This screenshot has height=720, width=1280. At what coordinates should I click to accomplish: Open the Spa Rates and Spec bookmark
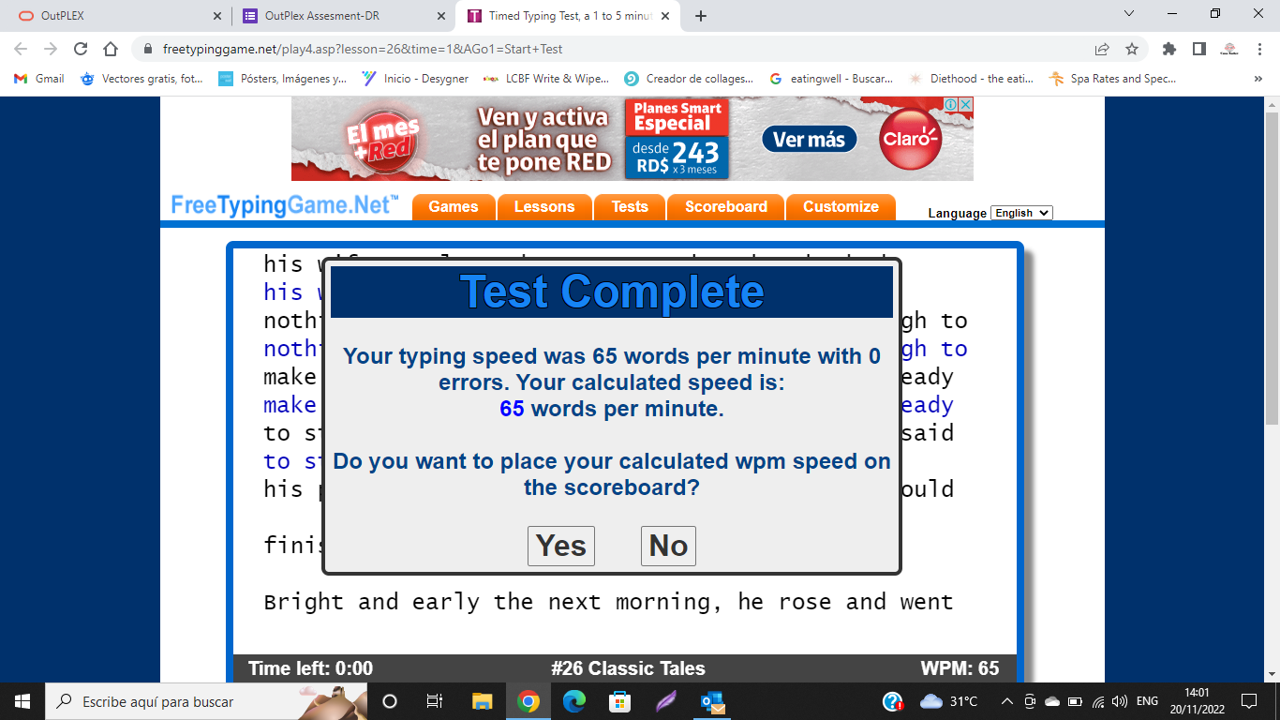[x=1112, y=79]
